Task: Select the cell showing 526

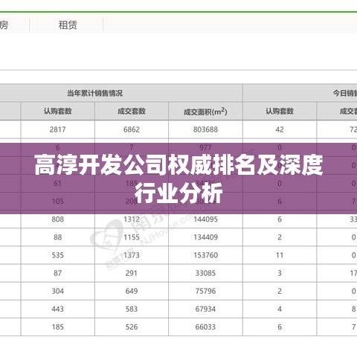Action: pos(132,327)
